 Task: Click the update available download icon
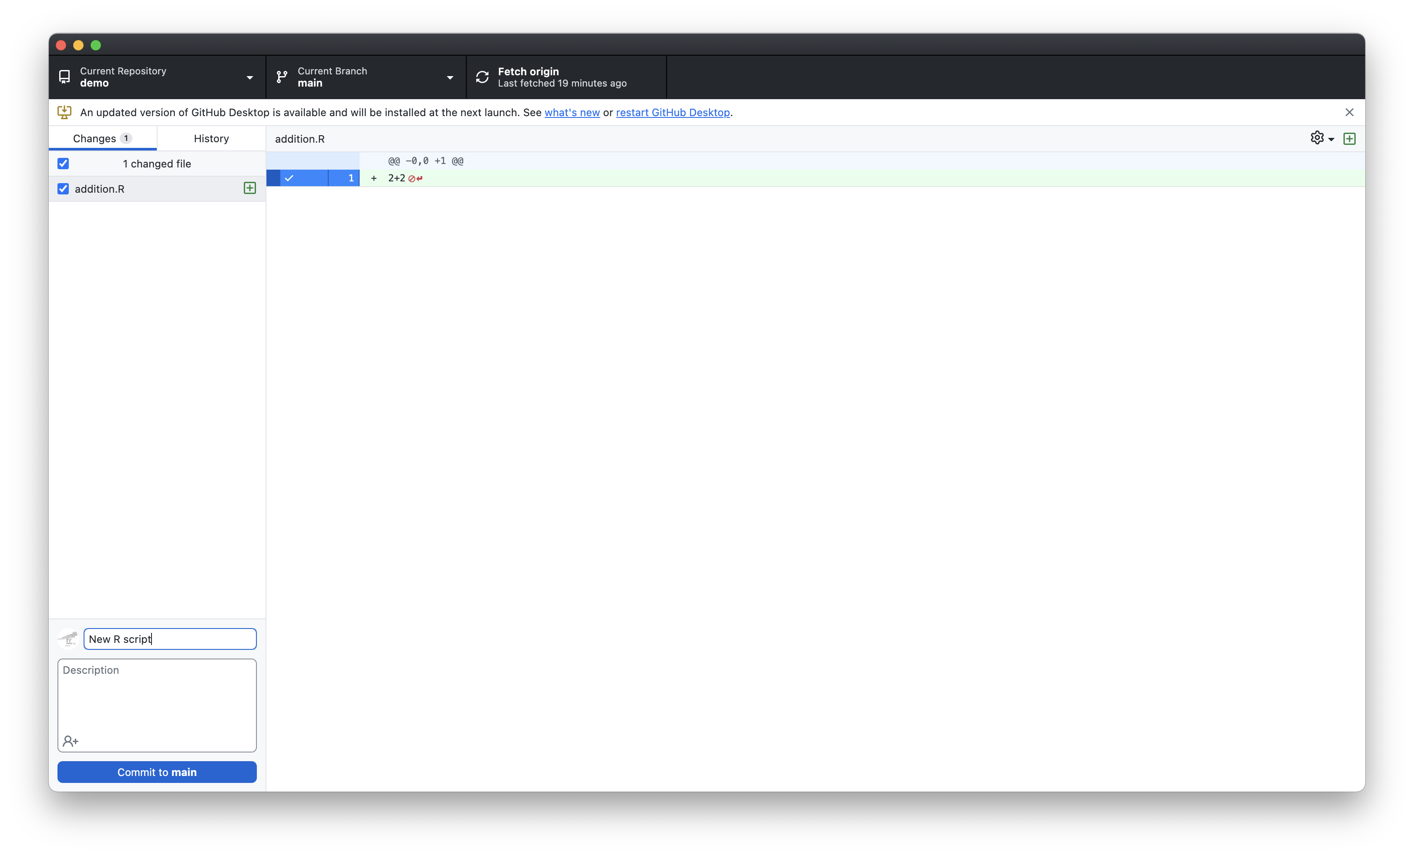(x=64, y=112)
